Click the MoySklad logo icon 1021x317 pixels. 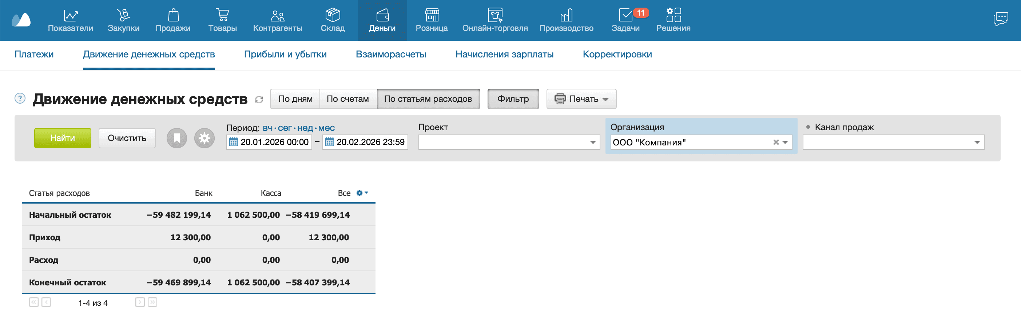pos(21,20)
